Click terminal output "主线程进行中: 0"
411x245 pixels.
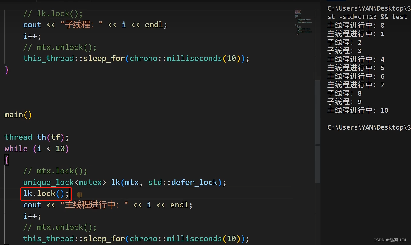(x=356, y=25)
